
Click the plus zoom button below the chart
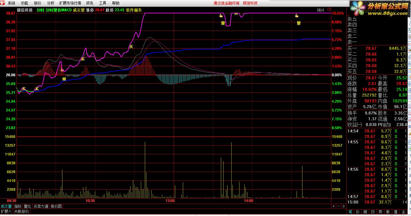(333, 206)
